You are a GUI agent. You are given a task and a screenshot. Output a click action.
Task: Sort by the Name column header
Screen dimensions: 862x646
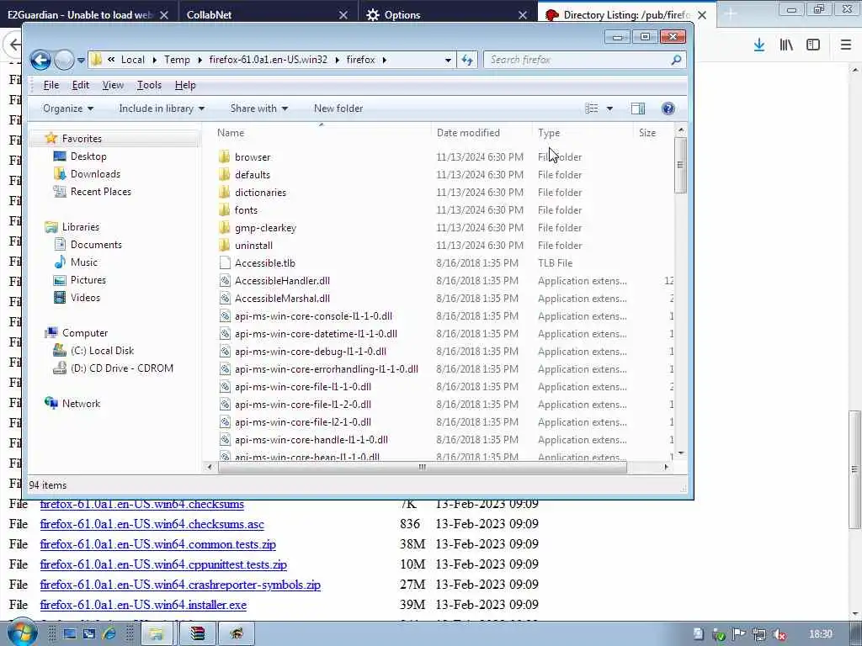pyautogui.click(x=231, y=133)
